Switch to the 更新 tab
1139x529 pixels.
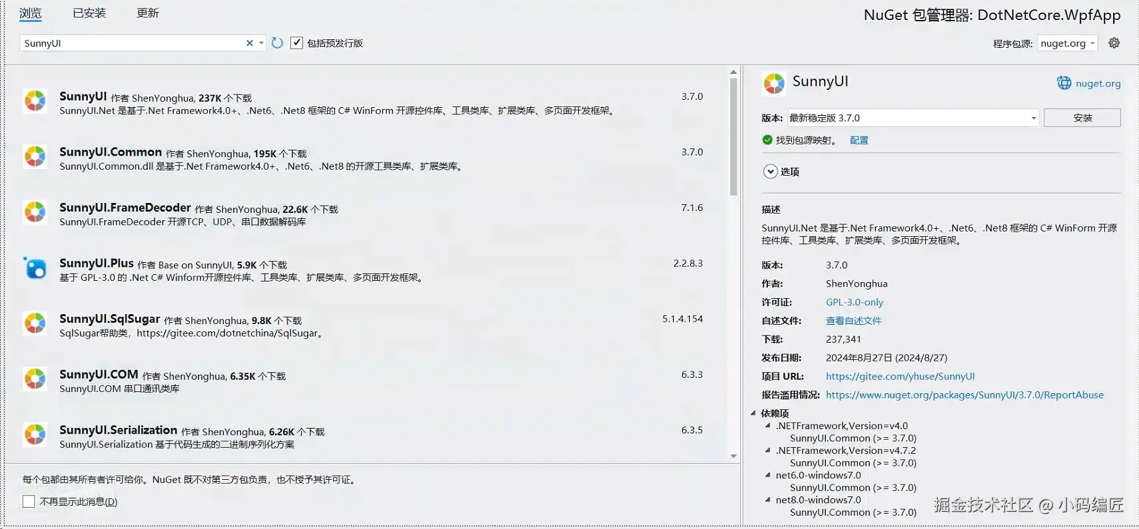click(148, 13)
